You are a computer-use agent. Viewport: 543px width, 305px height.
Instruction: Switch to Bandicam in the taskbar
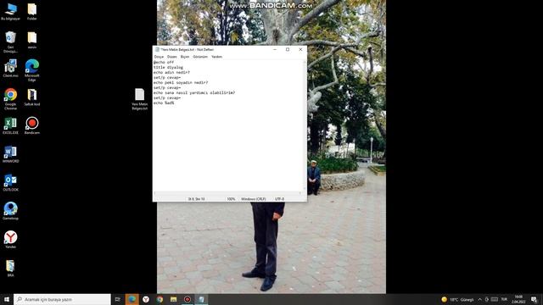(x=188, y=299)
